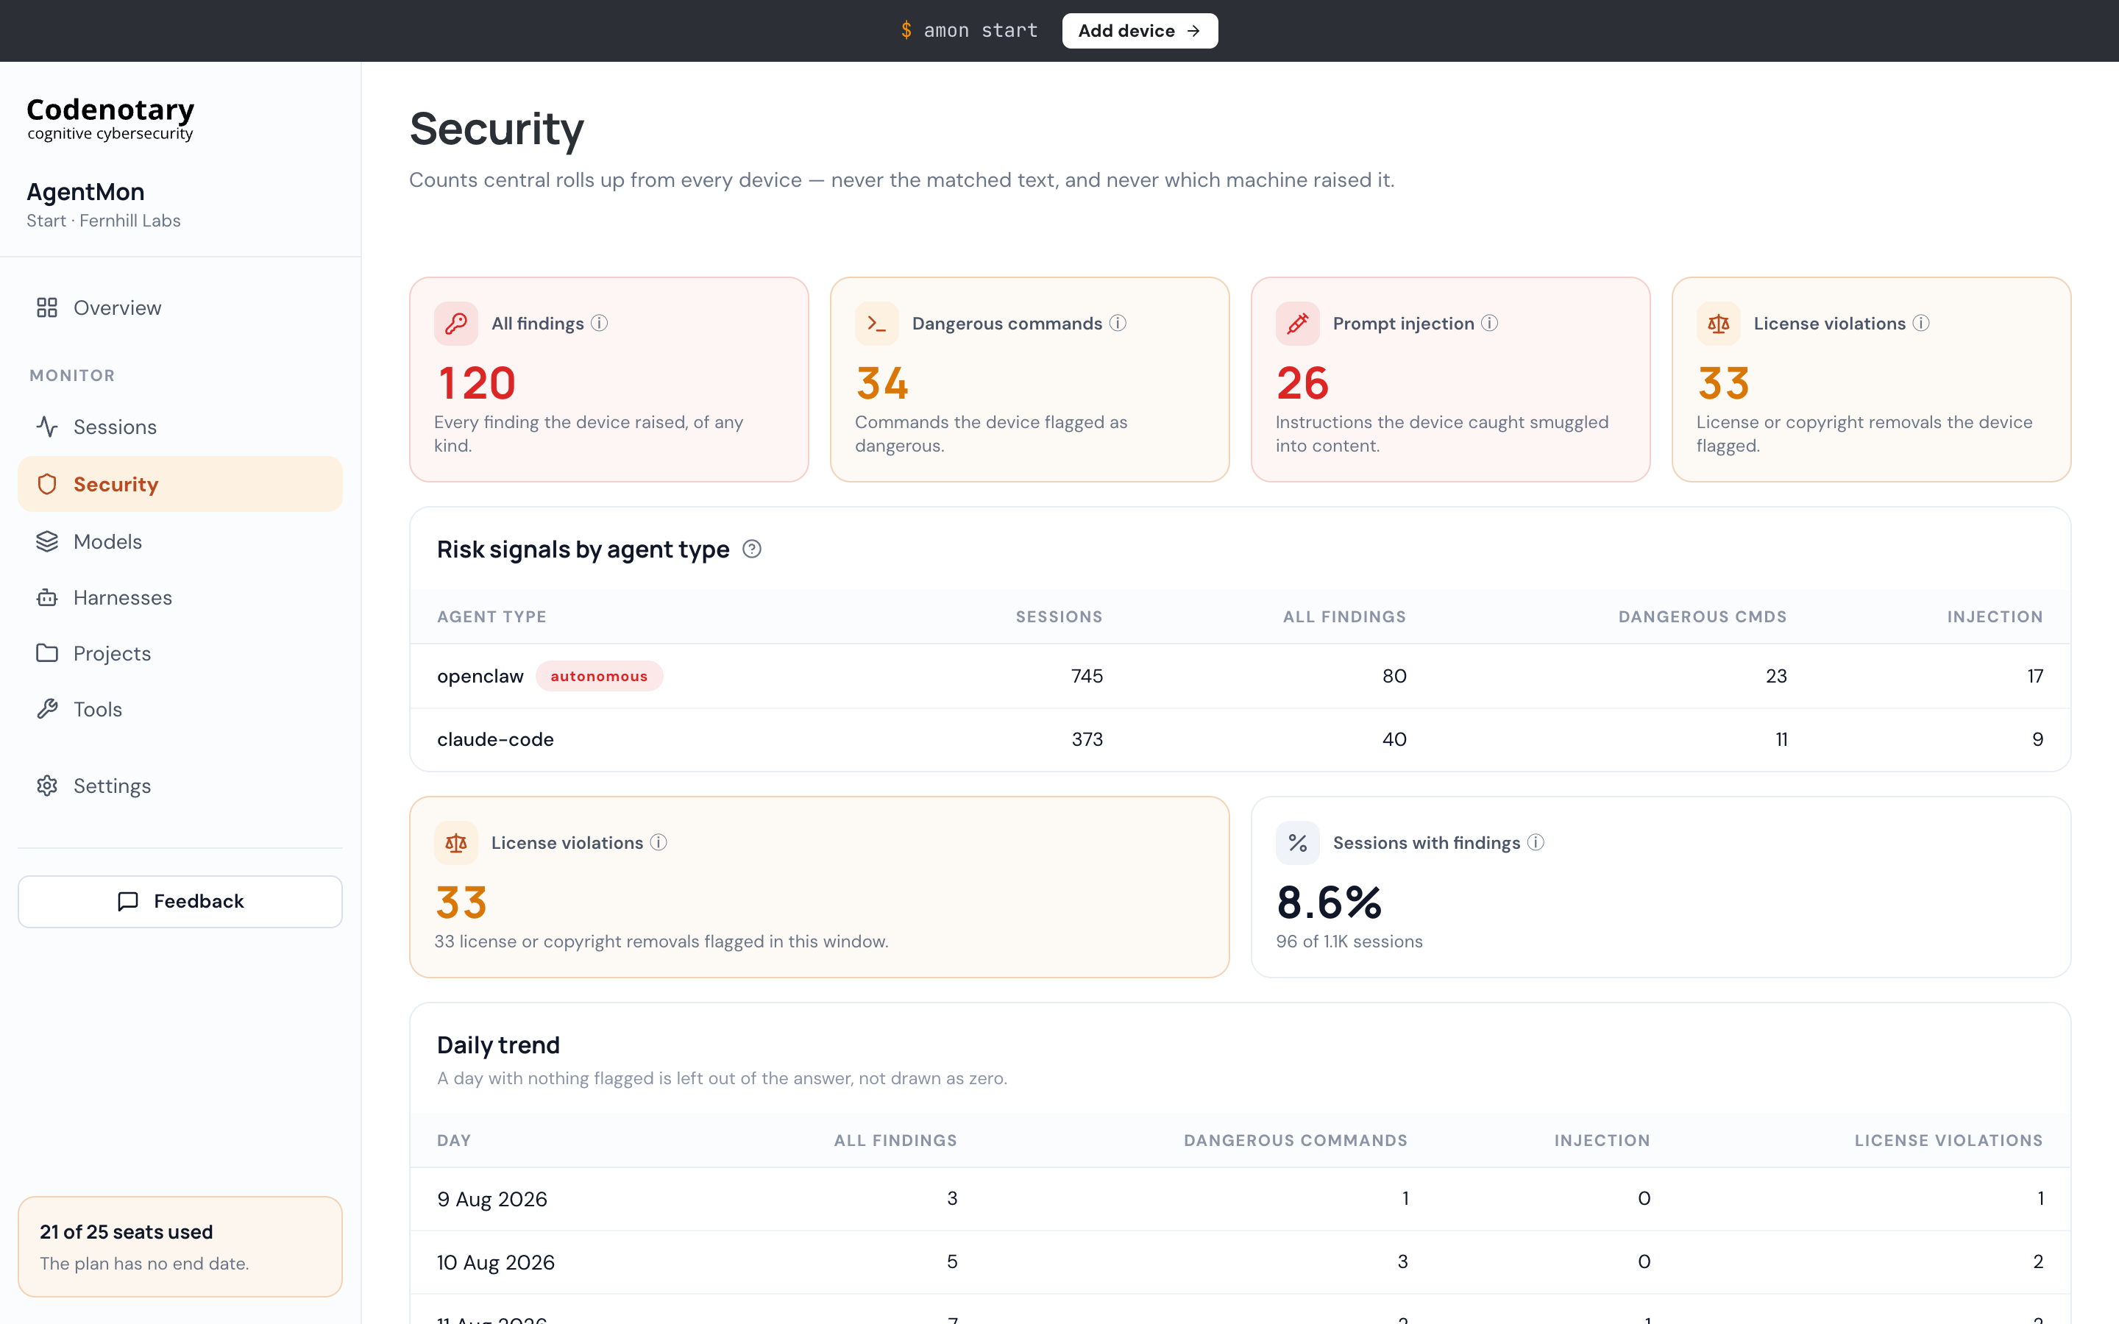Click the 21 of 25 seats used notice

coord(180,1246)
